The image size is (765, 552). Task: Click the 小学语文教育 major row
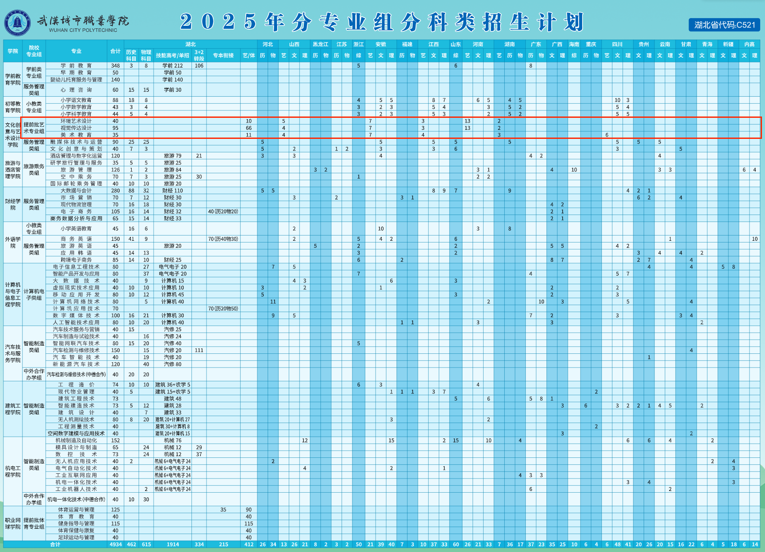click(x=76, y=100)
